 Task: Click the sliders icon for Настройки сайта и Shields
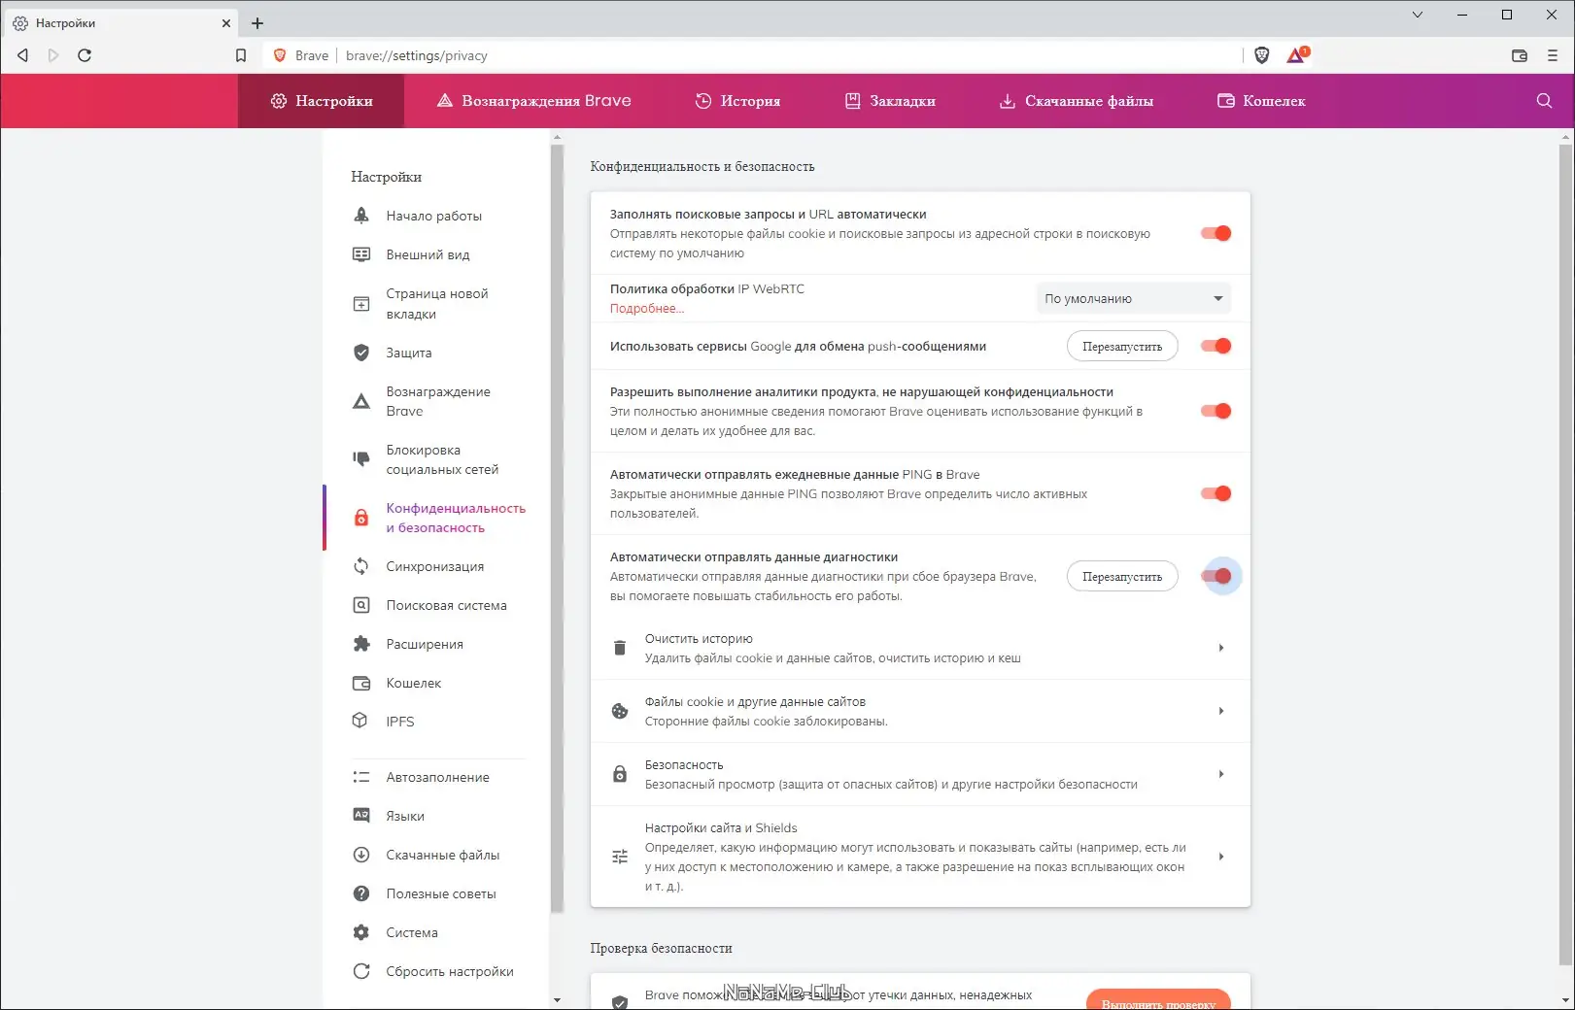(x=620, y=857)
